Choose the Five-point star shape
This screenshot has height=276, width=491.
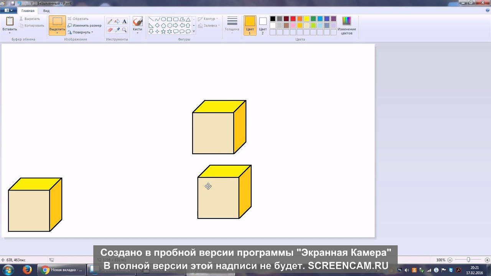(x=163, y=31)
